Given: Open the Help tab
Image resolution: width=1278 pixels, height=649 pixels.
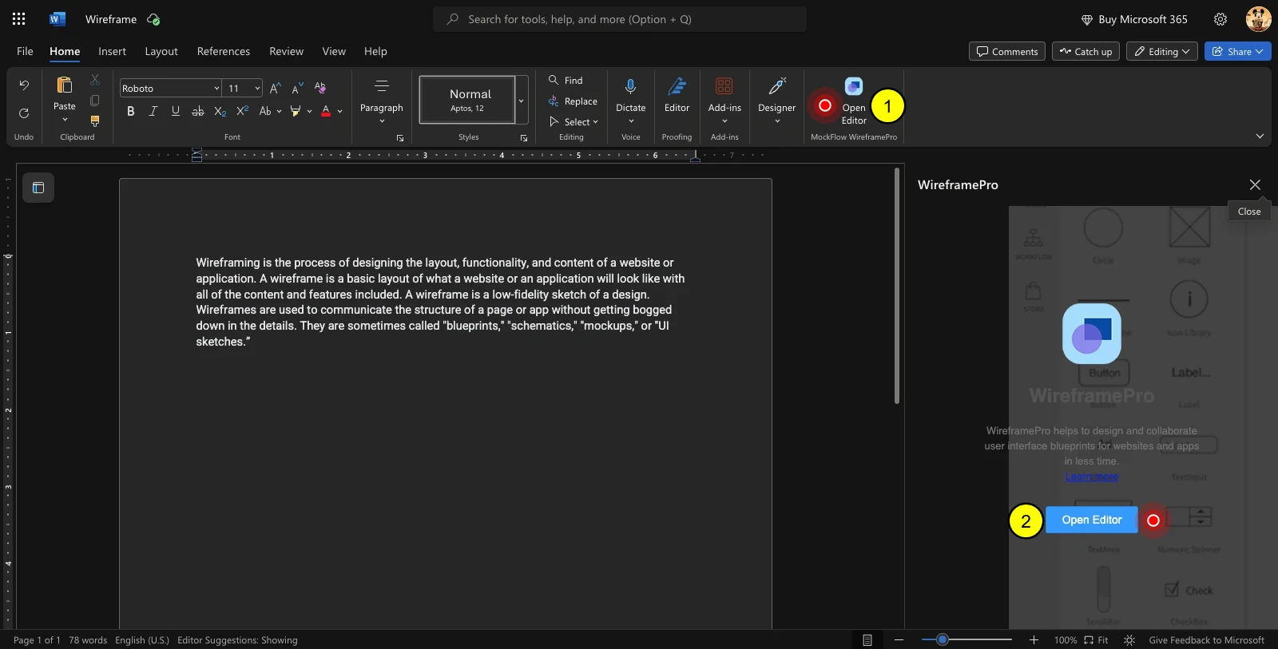Looking at the screenshot, I should [375, 51].
